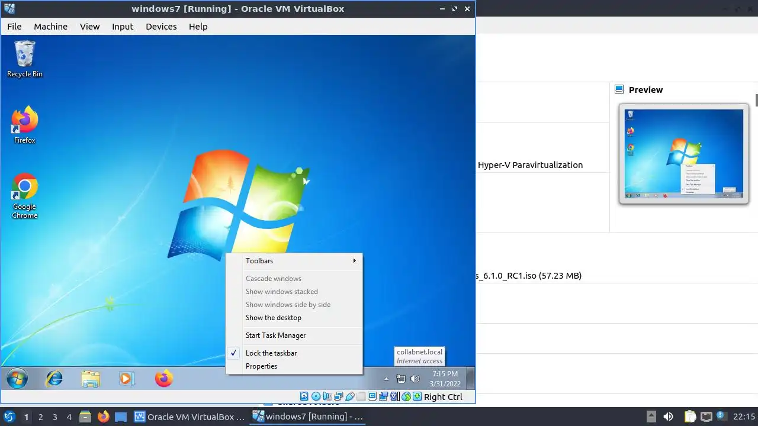Click the blue show-desktop icon in host panel

coord(121,417)
